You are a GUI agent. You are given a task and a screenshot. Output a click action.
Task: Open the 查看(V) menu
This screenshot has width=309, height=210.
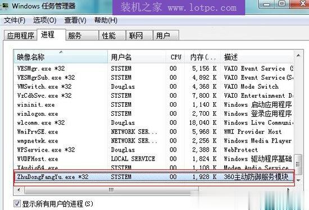75,20
